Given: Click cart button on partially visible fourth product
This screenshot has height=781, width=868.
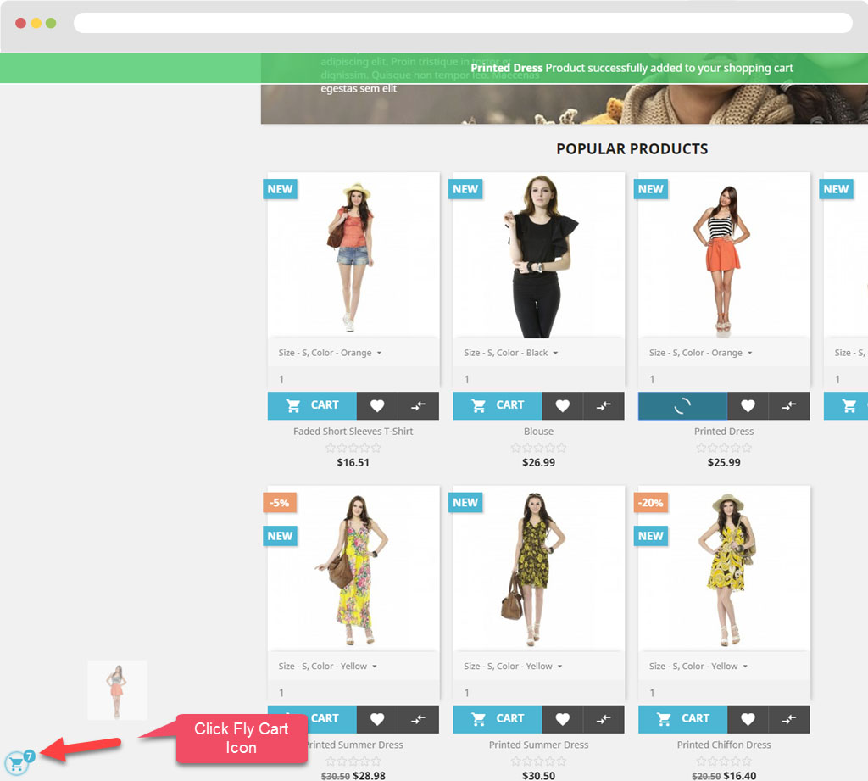Looking at the screenshot, I should [846, 405].
